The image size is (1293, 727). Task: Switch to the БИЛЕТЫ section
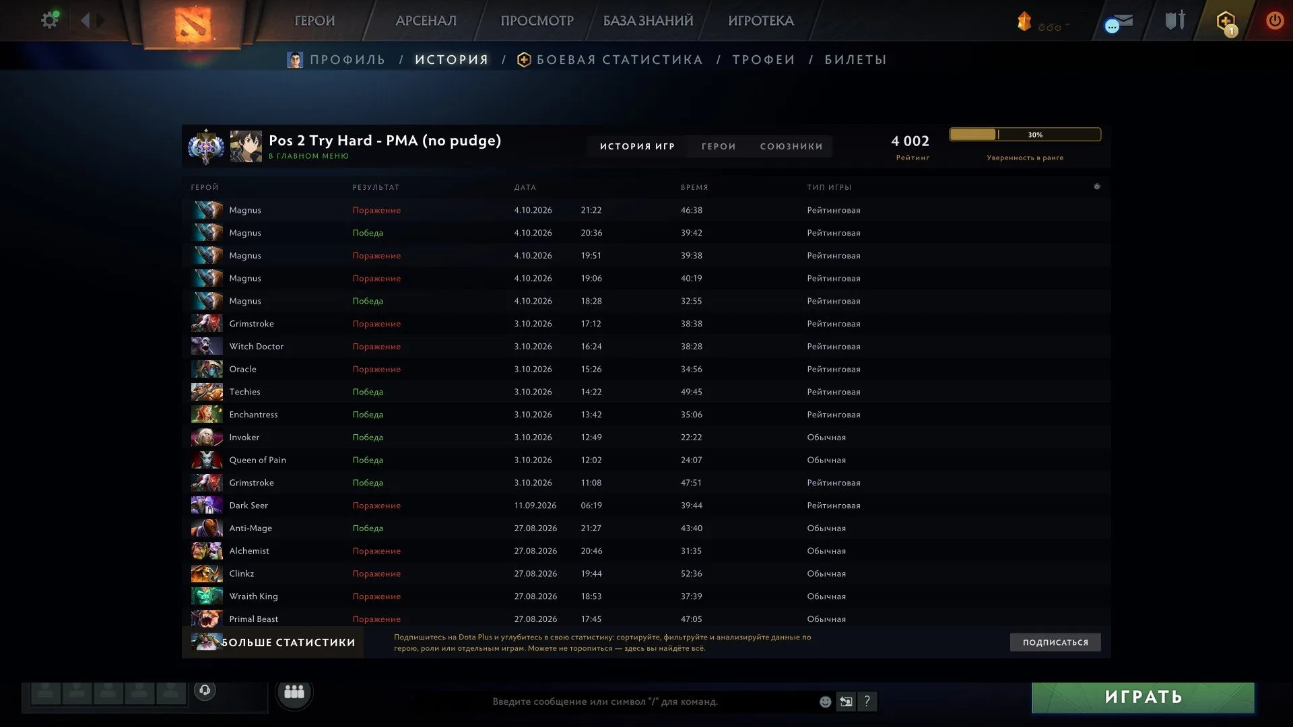point(855,60)
